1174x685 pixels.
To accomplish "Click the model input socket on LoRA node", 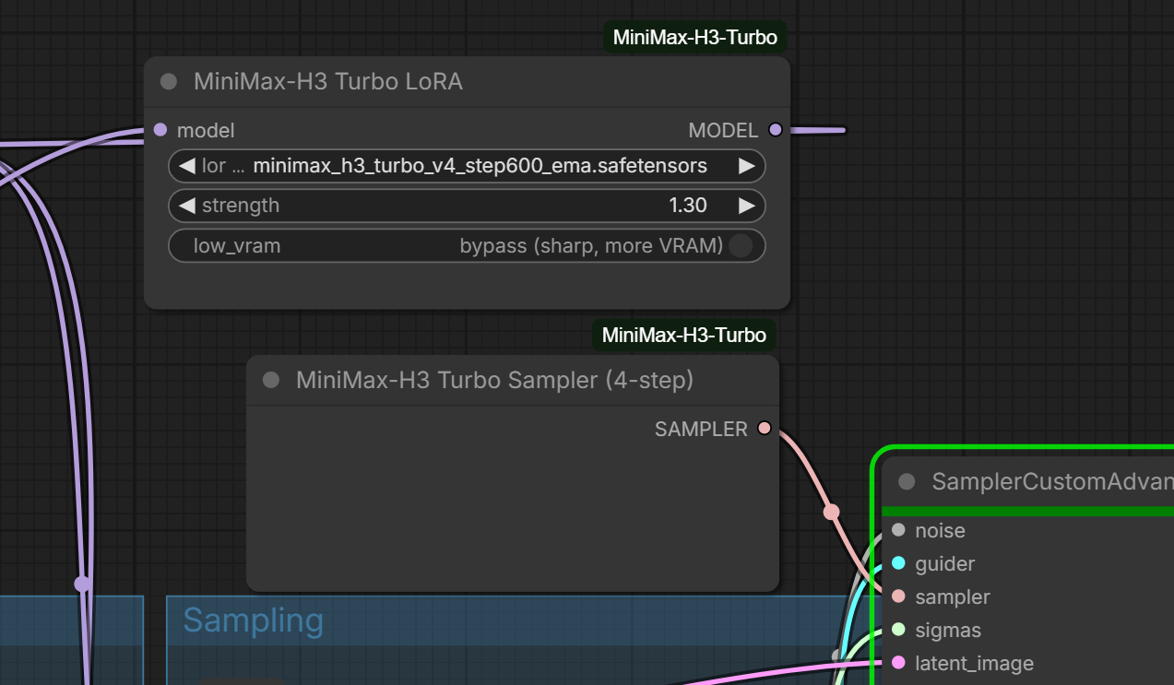I will pyautogui.click(x=160, y=130).
